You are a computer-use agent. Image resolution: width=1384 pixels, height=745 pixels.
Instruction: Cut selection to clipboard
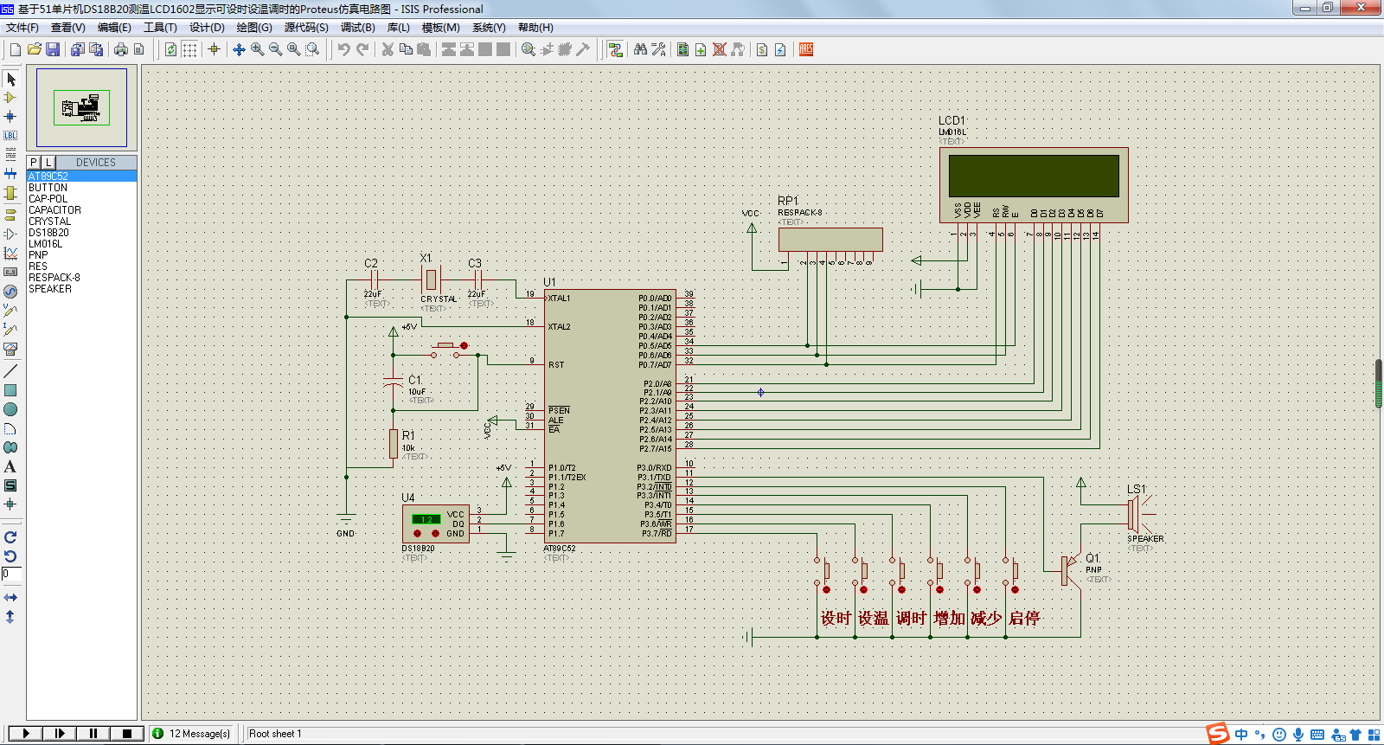click(x=388, y=49)
